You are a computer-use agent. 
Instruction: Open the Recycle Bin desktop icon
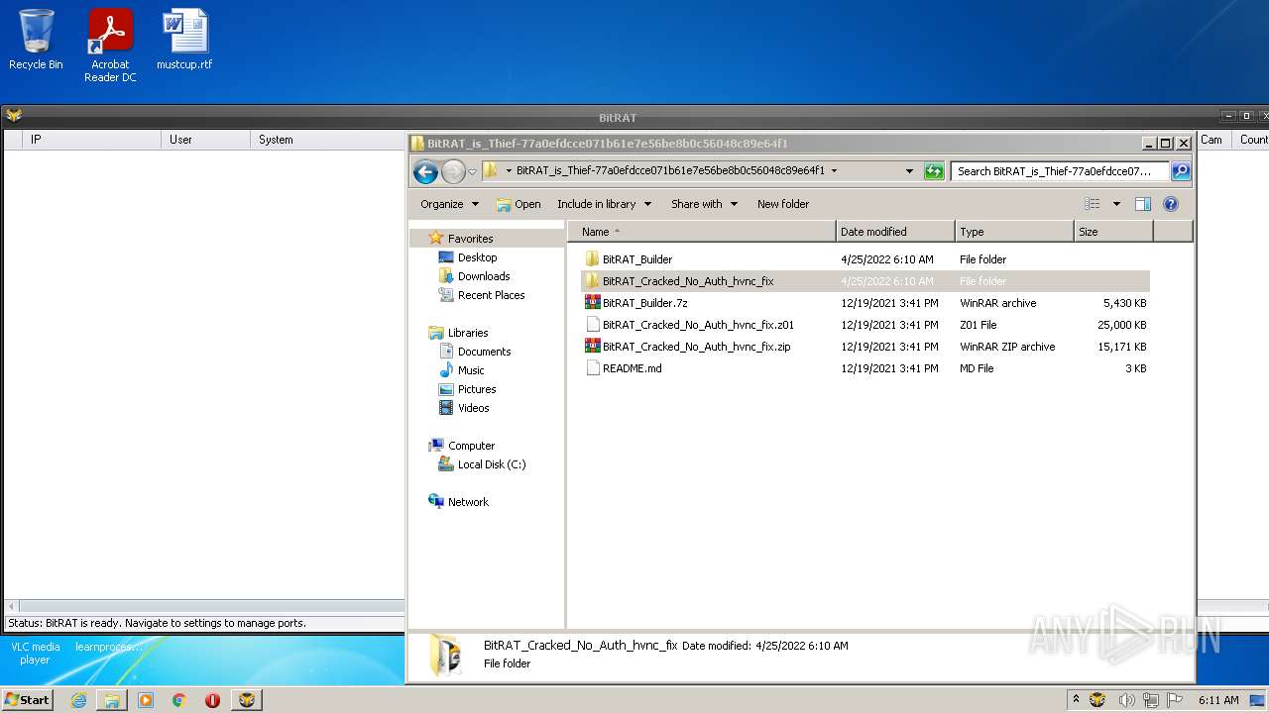click(x=36, y=40)
